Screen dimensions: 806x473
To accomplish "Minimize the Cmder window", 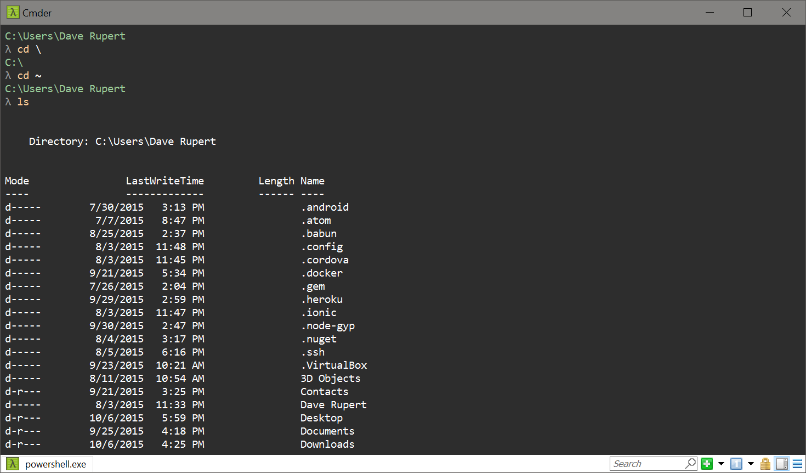I will [x=709, y=12].
